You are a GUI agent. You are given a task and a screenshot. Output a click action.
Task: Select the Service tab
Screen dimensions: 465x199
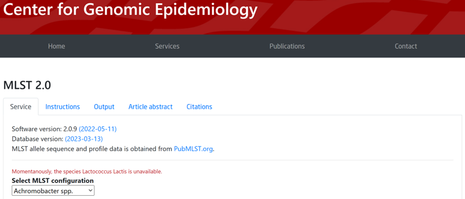point(21,107)
